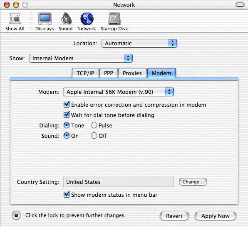Uncheck Enable error correction and compression
Viewport: 248px width, 227px height.
pos(67,105)
